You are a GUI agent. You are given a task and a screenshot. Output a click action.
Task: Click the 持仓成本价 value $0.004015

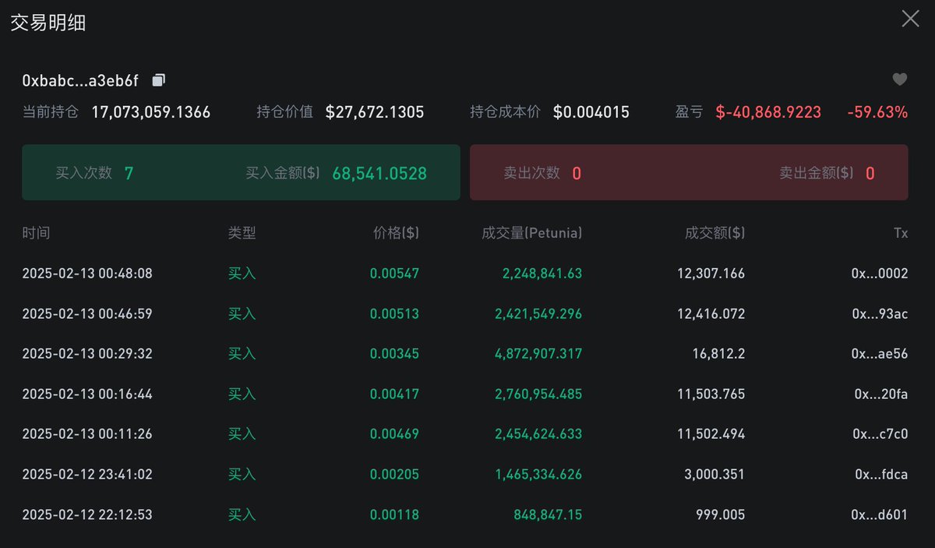coord(590,111)
